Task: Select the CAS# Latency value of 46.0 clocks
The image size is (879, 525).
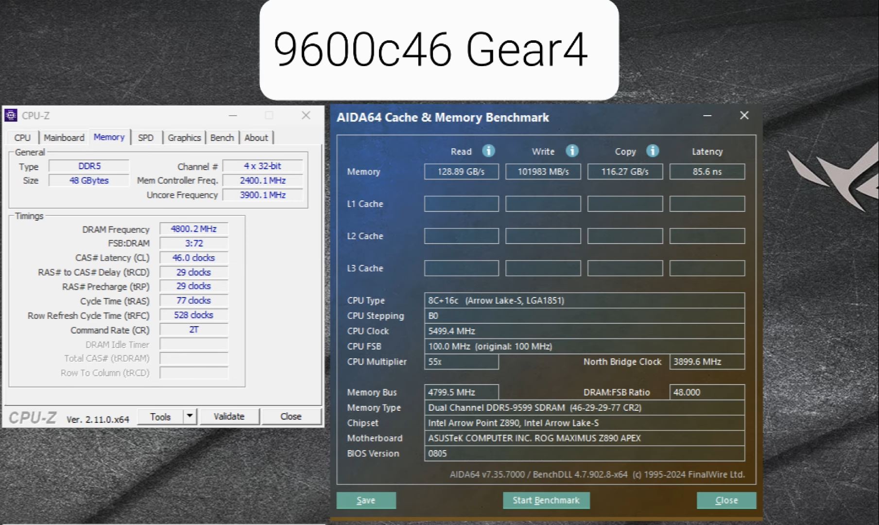Action: tap(193, 258)
